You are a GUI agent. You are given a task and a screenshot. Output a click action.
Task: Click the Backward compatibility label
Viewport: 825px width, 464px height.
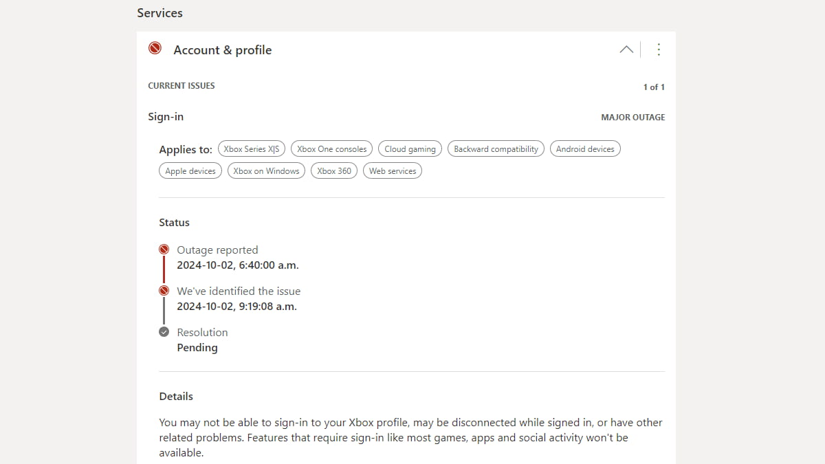(496, 148)
